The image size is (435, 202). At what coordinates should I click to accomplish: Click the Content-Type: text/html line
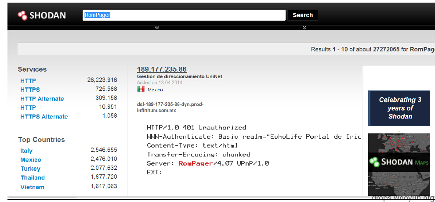192,145
